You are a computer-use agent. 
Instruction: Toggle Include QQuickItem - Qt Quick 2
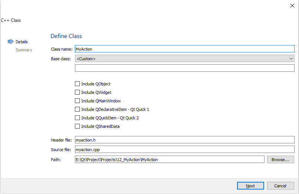pos(77,118)
